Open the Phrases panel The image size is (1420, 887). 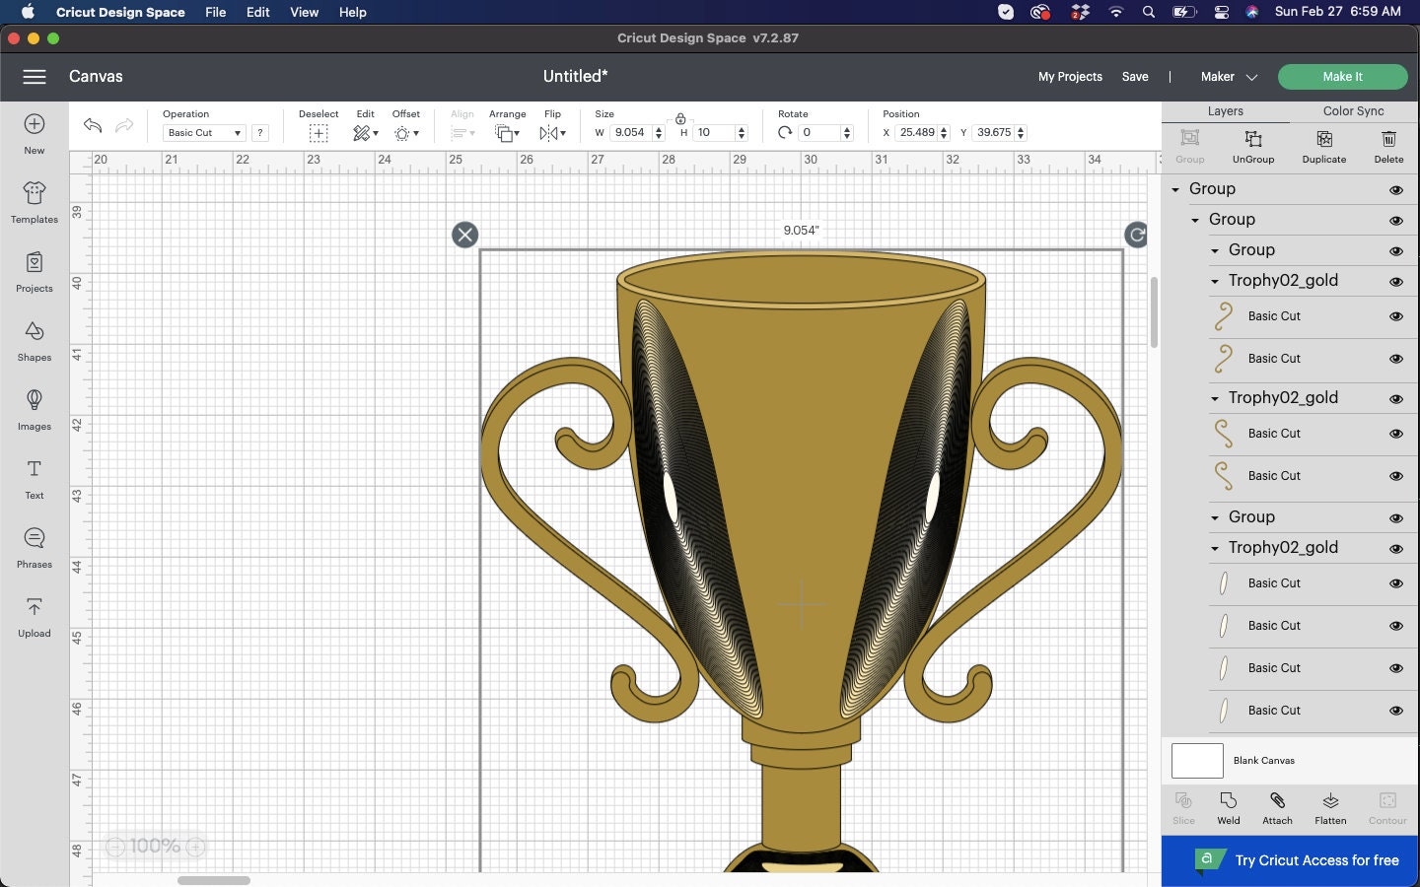pyautogui.click(x=34, y=547)
